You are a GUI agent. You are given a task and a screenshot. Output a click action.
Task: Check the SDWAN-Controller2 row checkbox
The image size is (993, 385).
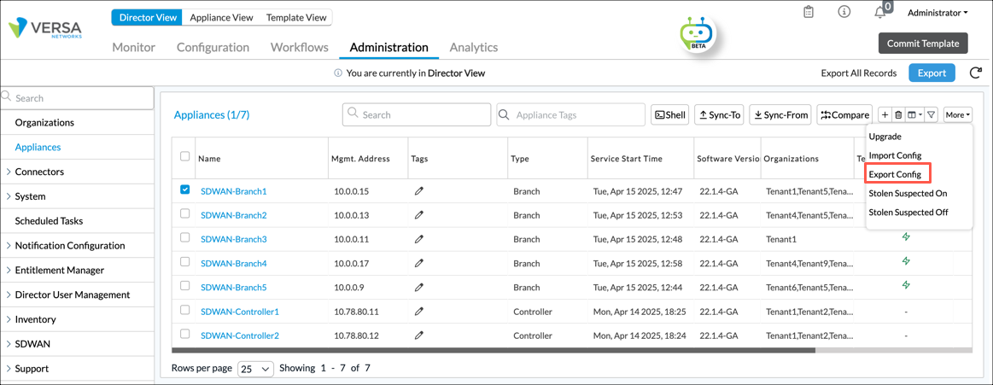pos(185,334)
